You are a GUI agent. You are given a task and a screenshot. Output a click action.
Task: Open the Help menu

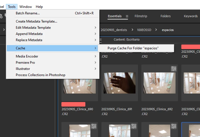[x=39, y=7]
